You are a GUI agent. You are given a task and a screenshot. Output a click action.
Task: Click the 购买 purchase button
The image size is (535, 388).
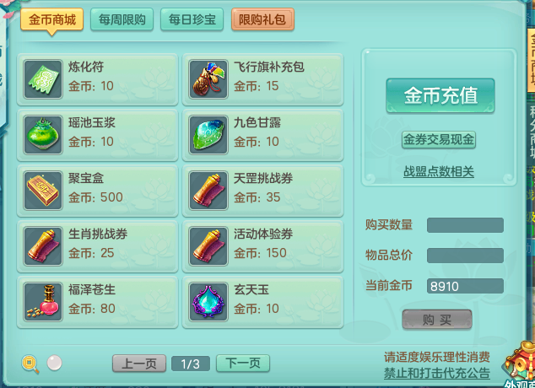coord(437,320)
